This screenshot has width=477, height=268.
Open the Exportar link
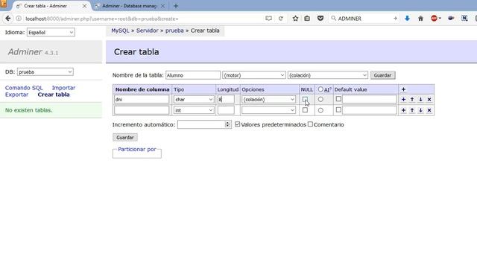coord(16,95)
